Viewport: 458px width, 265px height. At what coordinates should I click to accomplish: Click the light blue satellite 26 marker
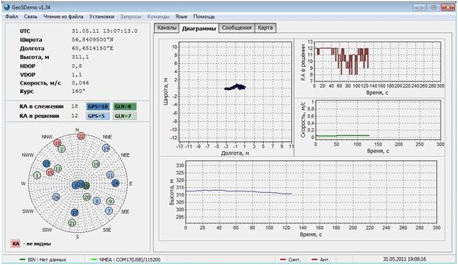click(56, 197)
